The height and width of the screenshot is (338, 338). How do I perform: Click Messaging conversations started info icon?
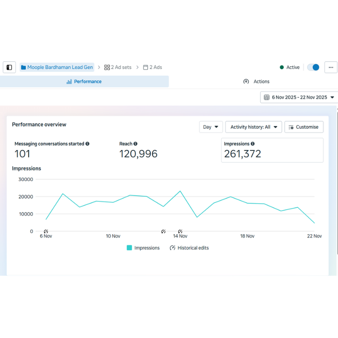click(x=88, y=144)
